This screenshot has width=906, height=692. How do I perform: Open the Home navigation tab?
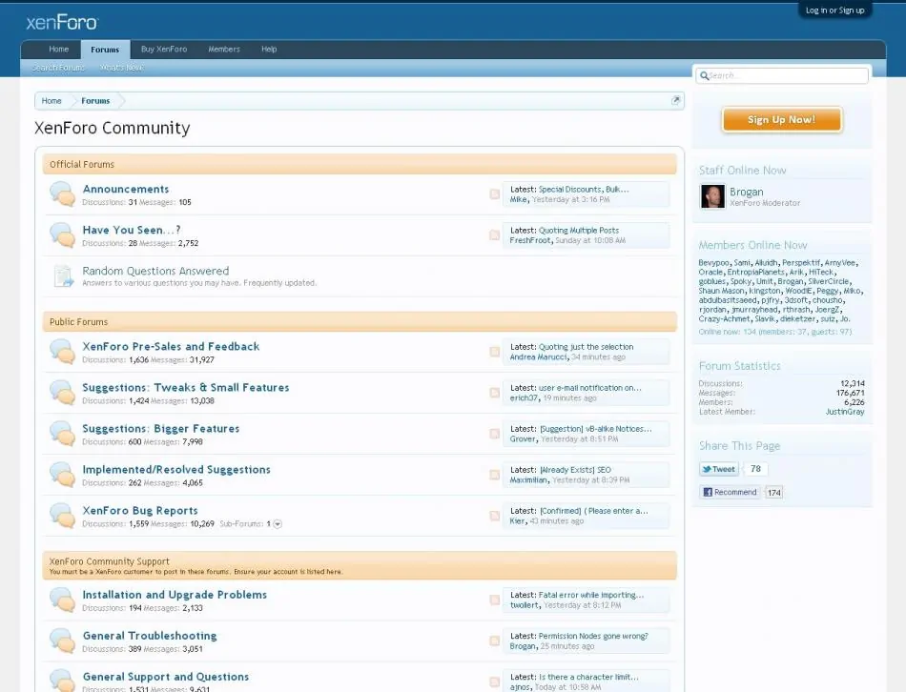(x=59, y=50)
